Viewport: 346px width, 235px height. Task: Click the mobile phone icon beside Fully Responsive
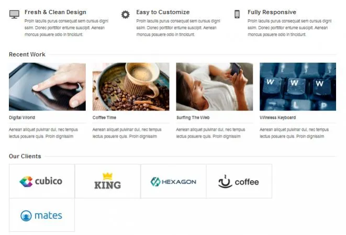point(237,14)
